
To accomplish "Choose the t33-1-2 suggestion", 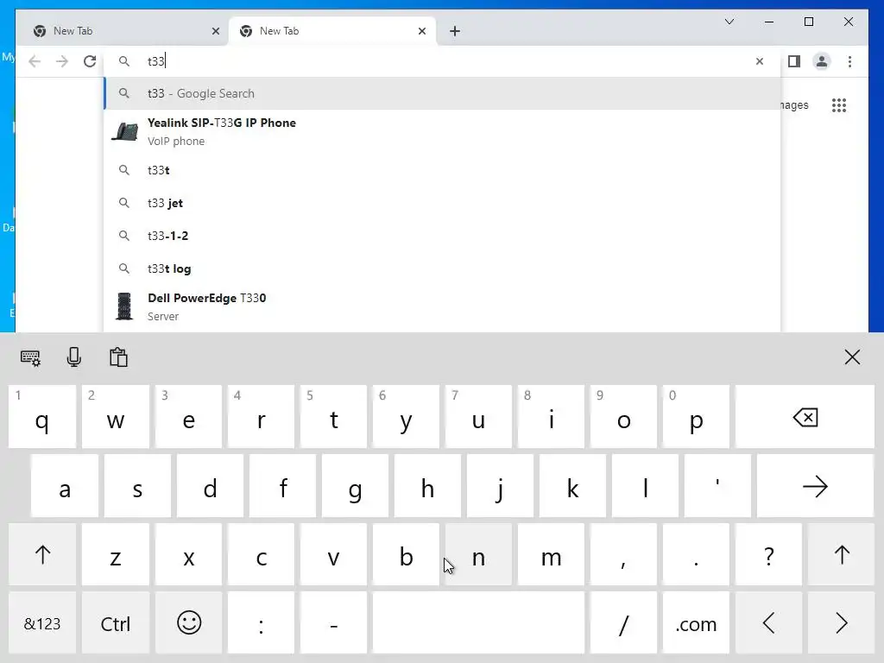I will [443, 236].
